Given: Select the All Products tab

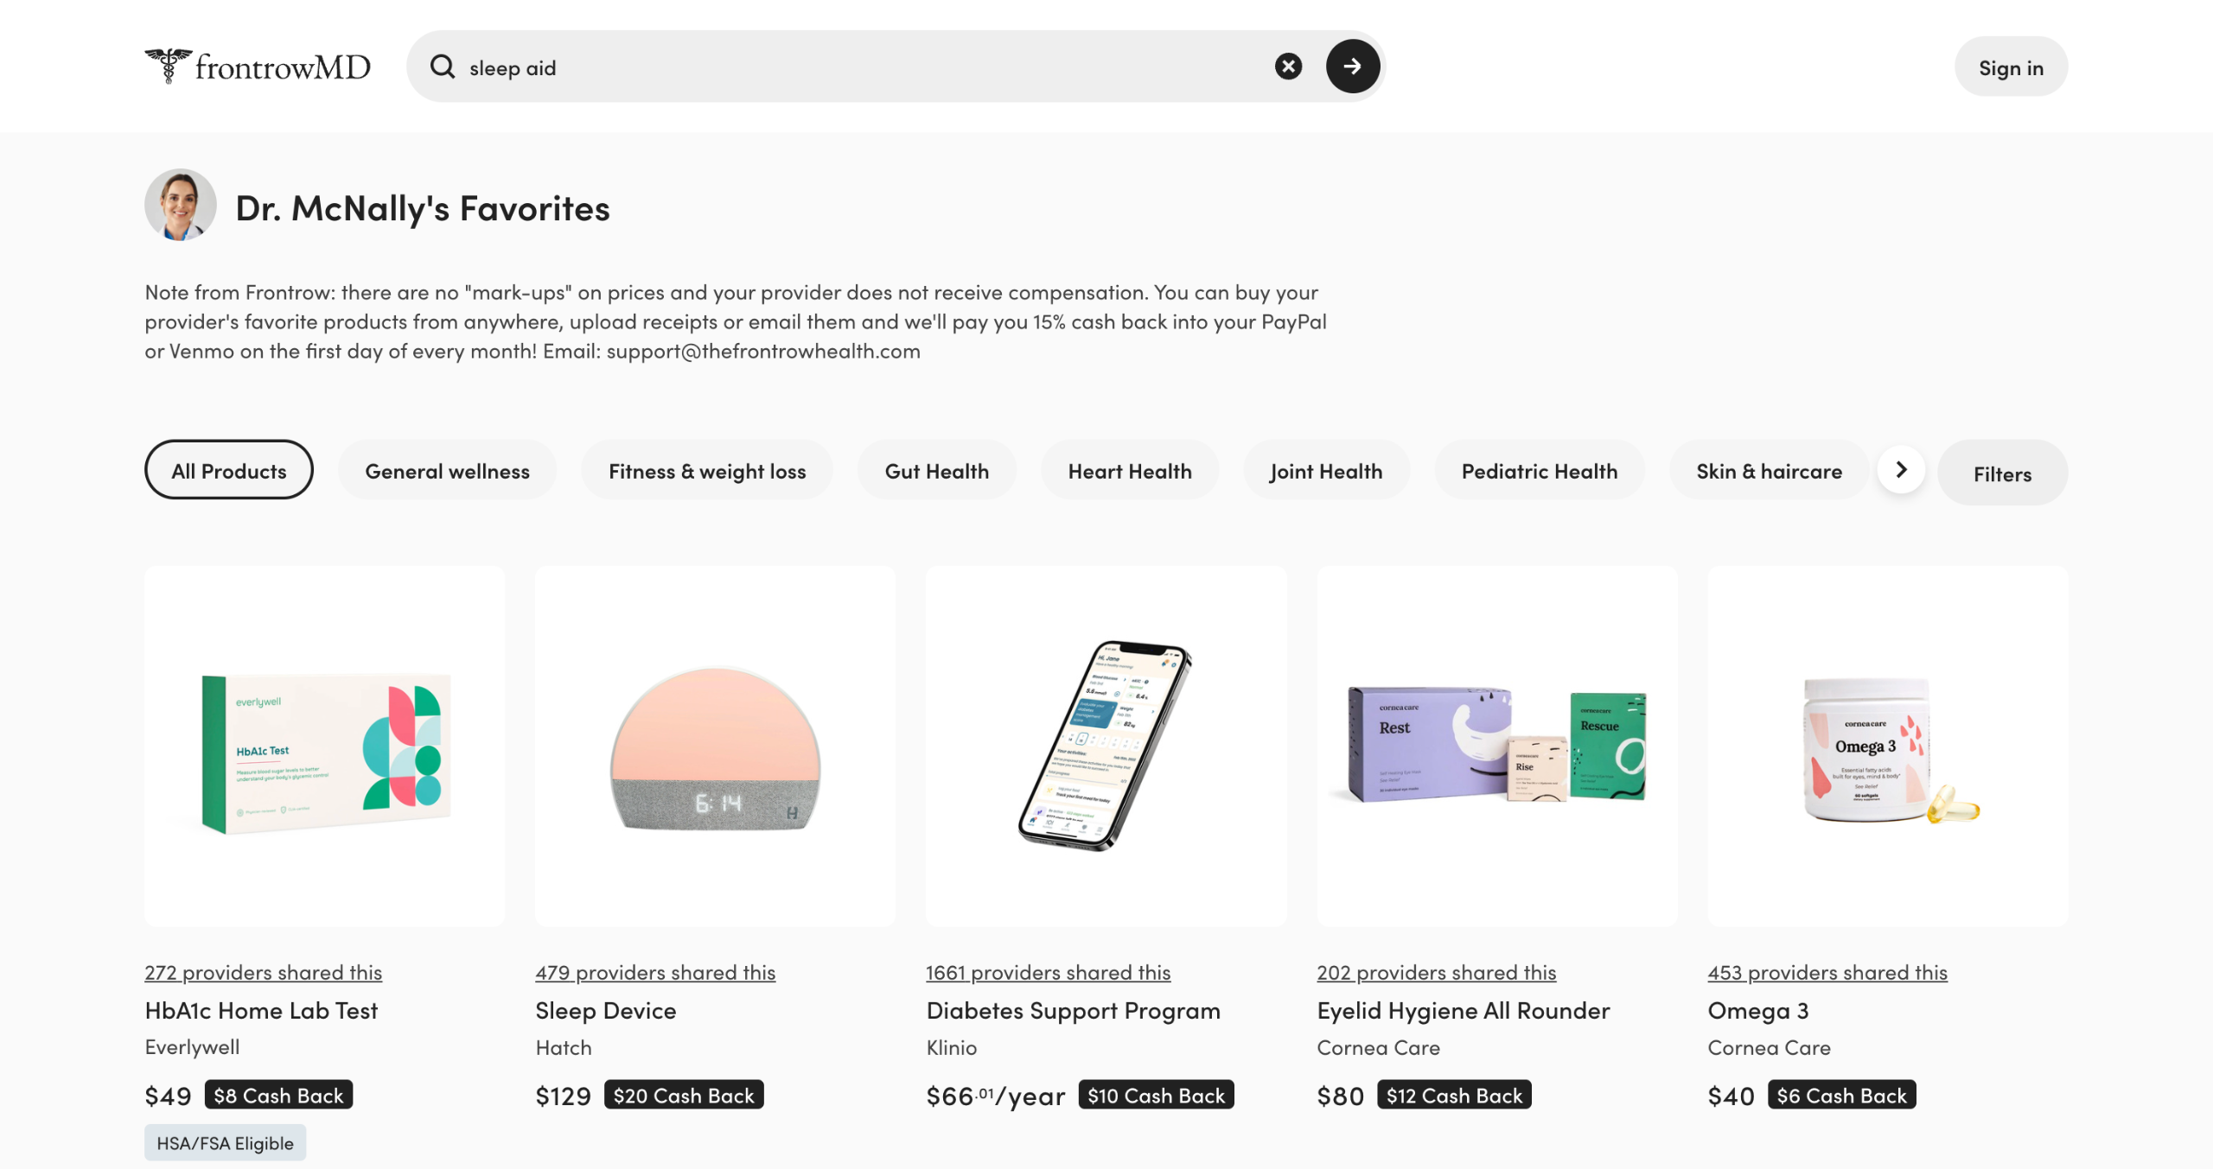Looking at the screenshot, I should 228,471.
